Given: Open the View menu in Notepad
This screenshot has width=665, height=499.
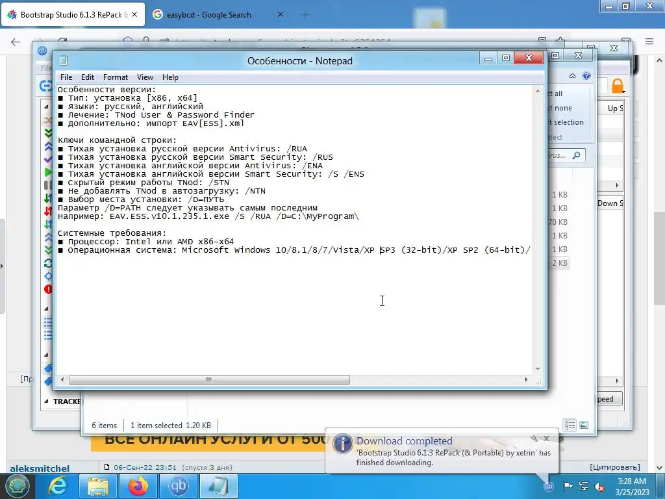Looking at the screenshot, I should 145,77.
